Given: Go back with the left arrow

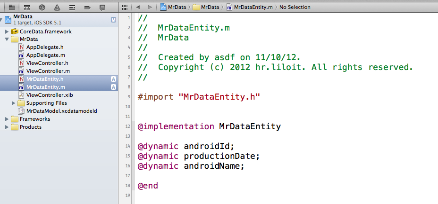Looking at the screenshot, I should [138, 7].
